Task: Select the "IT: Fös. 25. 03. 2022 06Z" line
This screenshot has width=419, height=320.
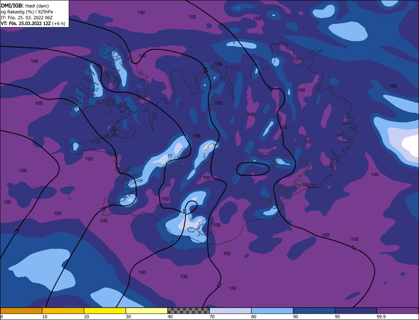Action: click(x=27, y=18)
